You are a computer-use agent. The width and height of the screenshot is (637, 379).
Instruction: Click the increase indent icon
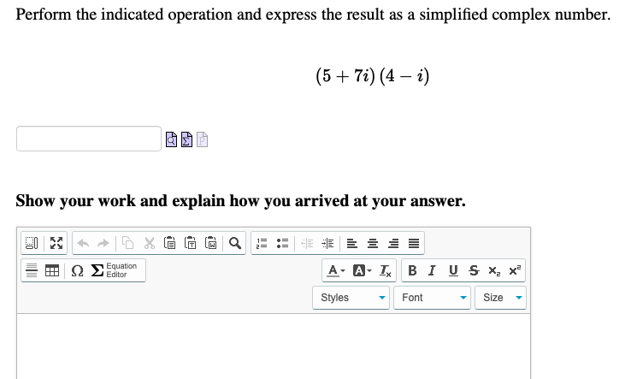[x=327, y=243]
